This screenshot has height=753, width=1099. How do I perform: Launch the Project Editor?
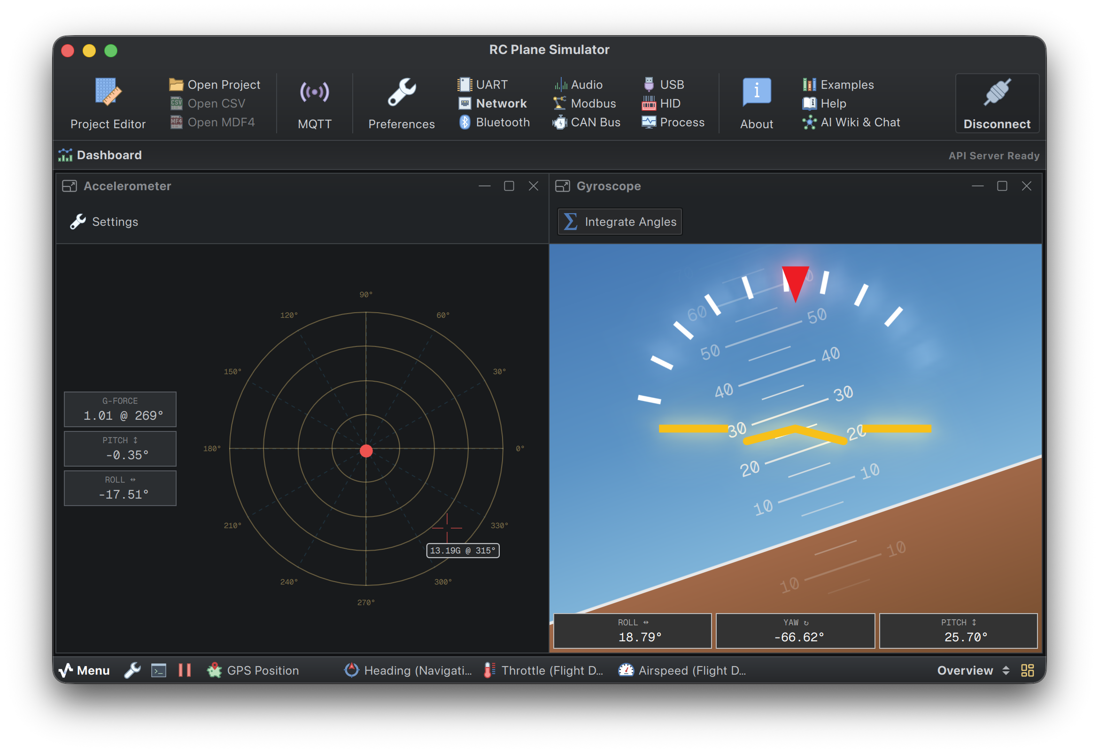108,104
